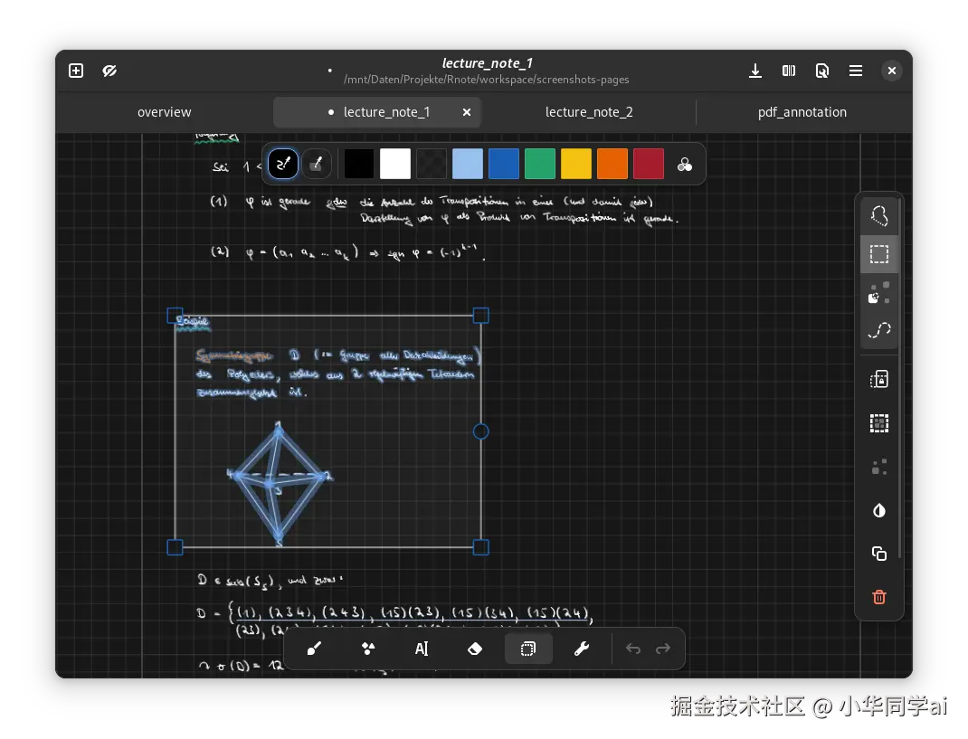The height and width of the screenshot is (739, 968).
Task: Activate stroke color toggle in color bar
Action: 283,164
